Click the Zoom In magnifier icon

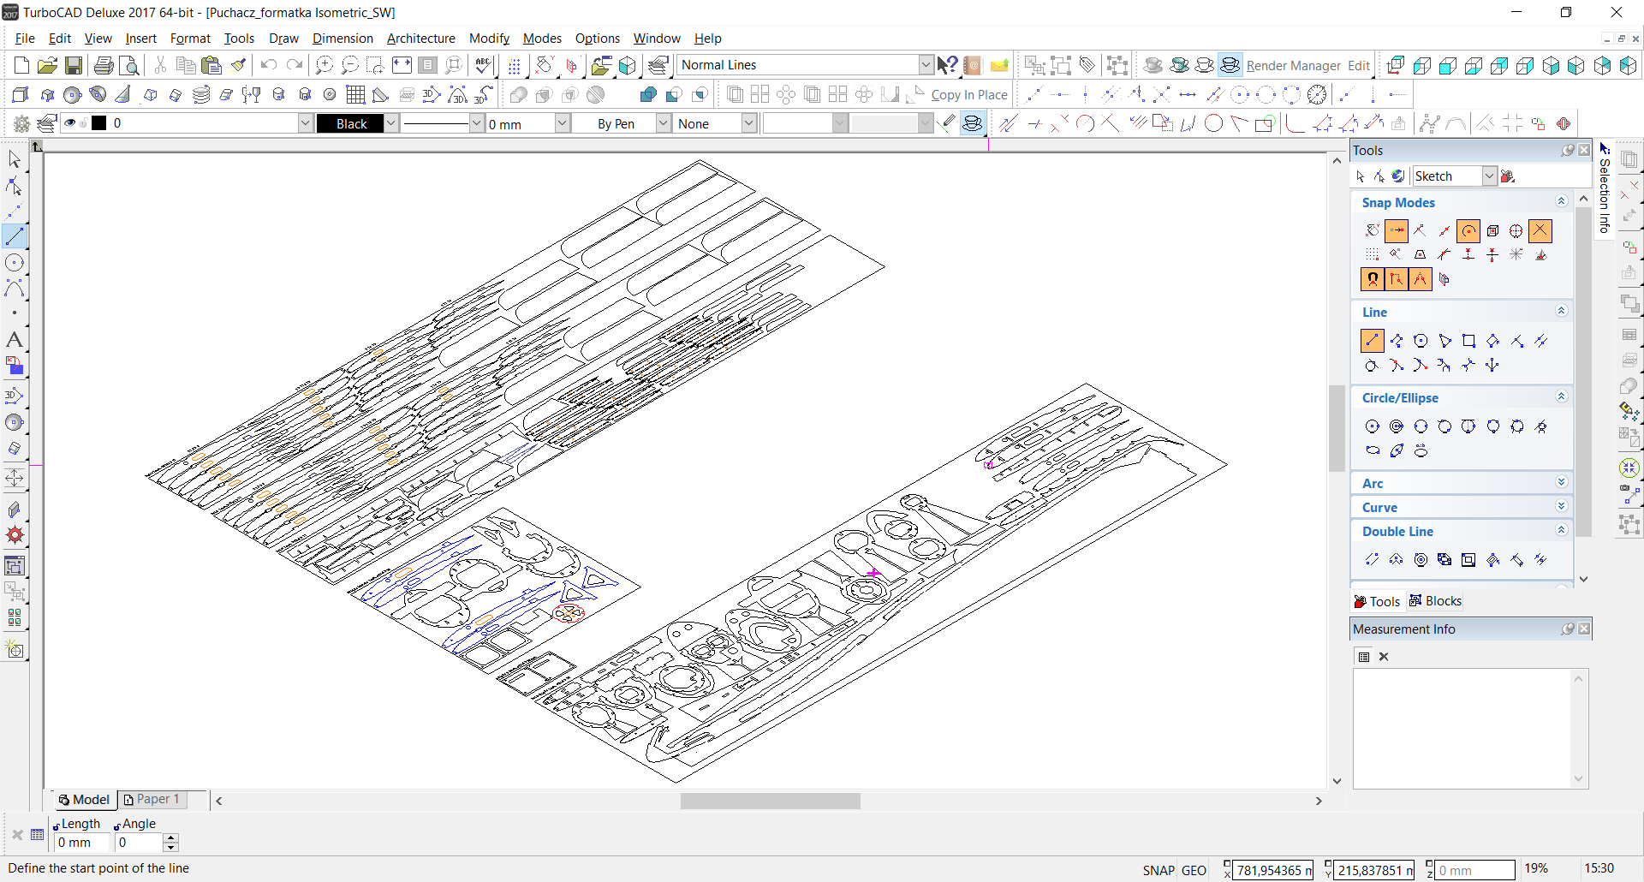coord(324,66)
